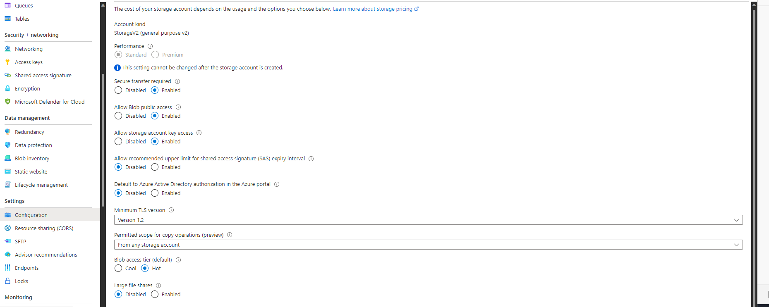Click the Locks padlock icon
Screen dimensions: 769x307
tap(7, 281)
